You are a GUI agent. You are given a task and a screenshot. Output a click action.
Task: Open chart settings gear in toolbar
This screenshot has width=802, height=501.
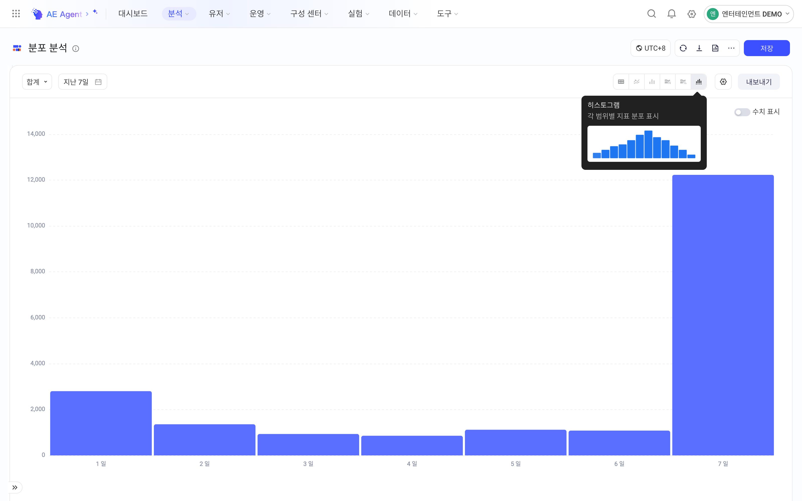click(723, 82)
